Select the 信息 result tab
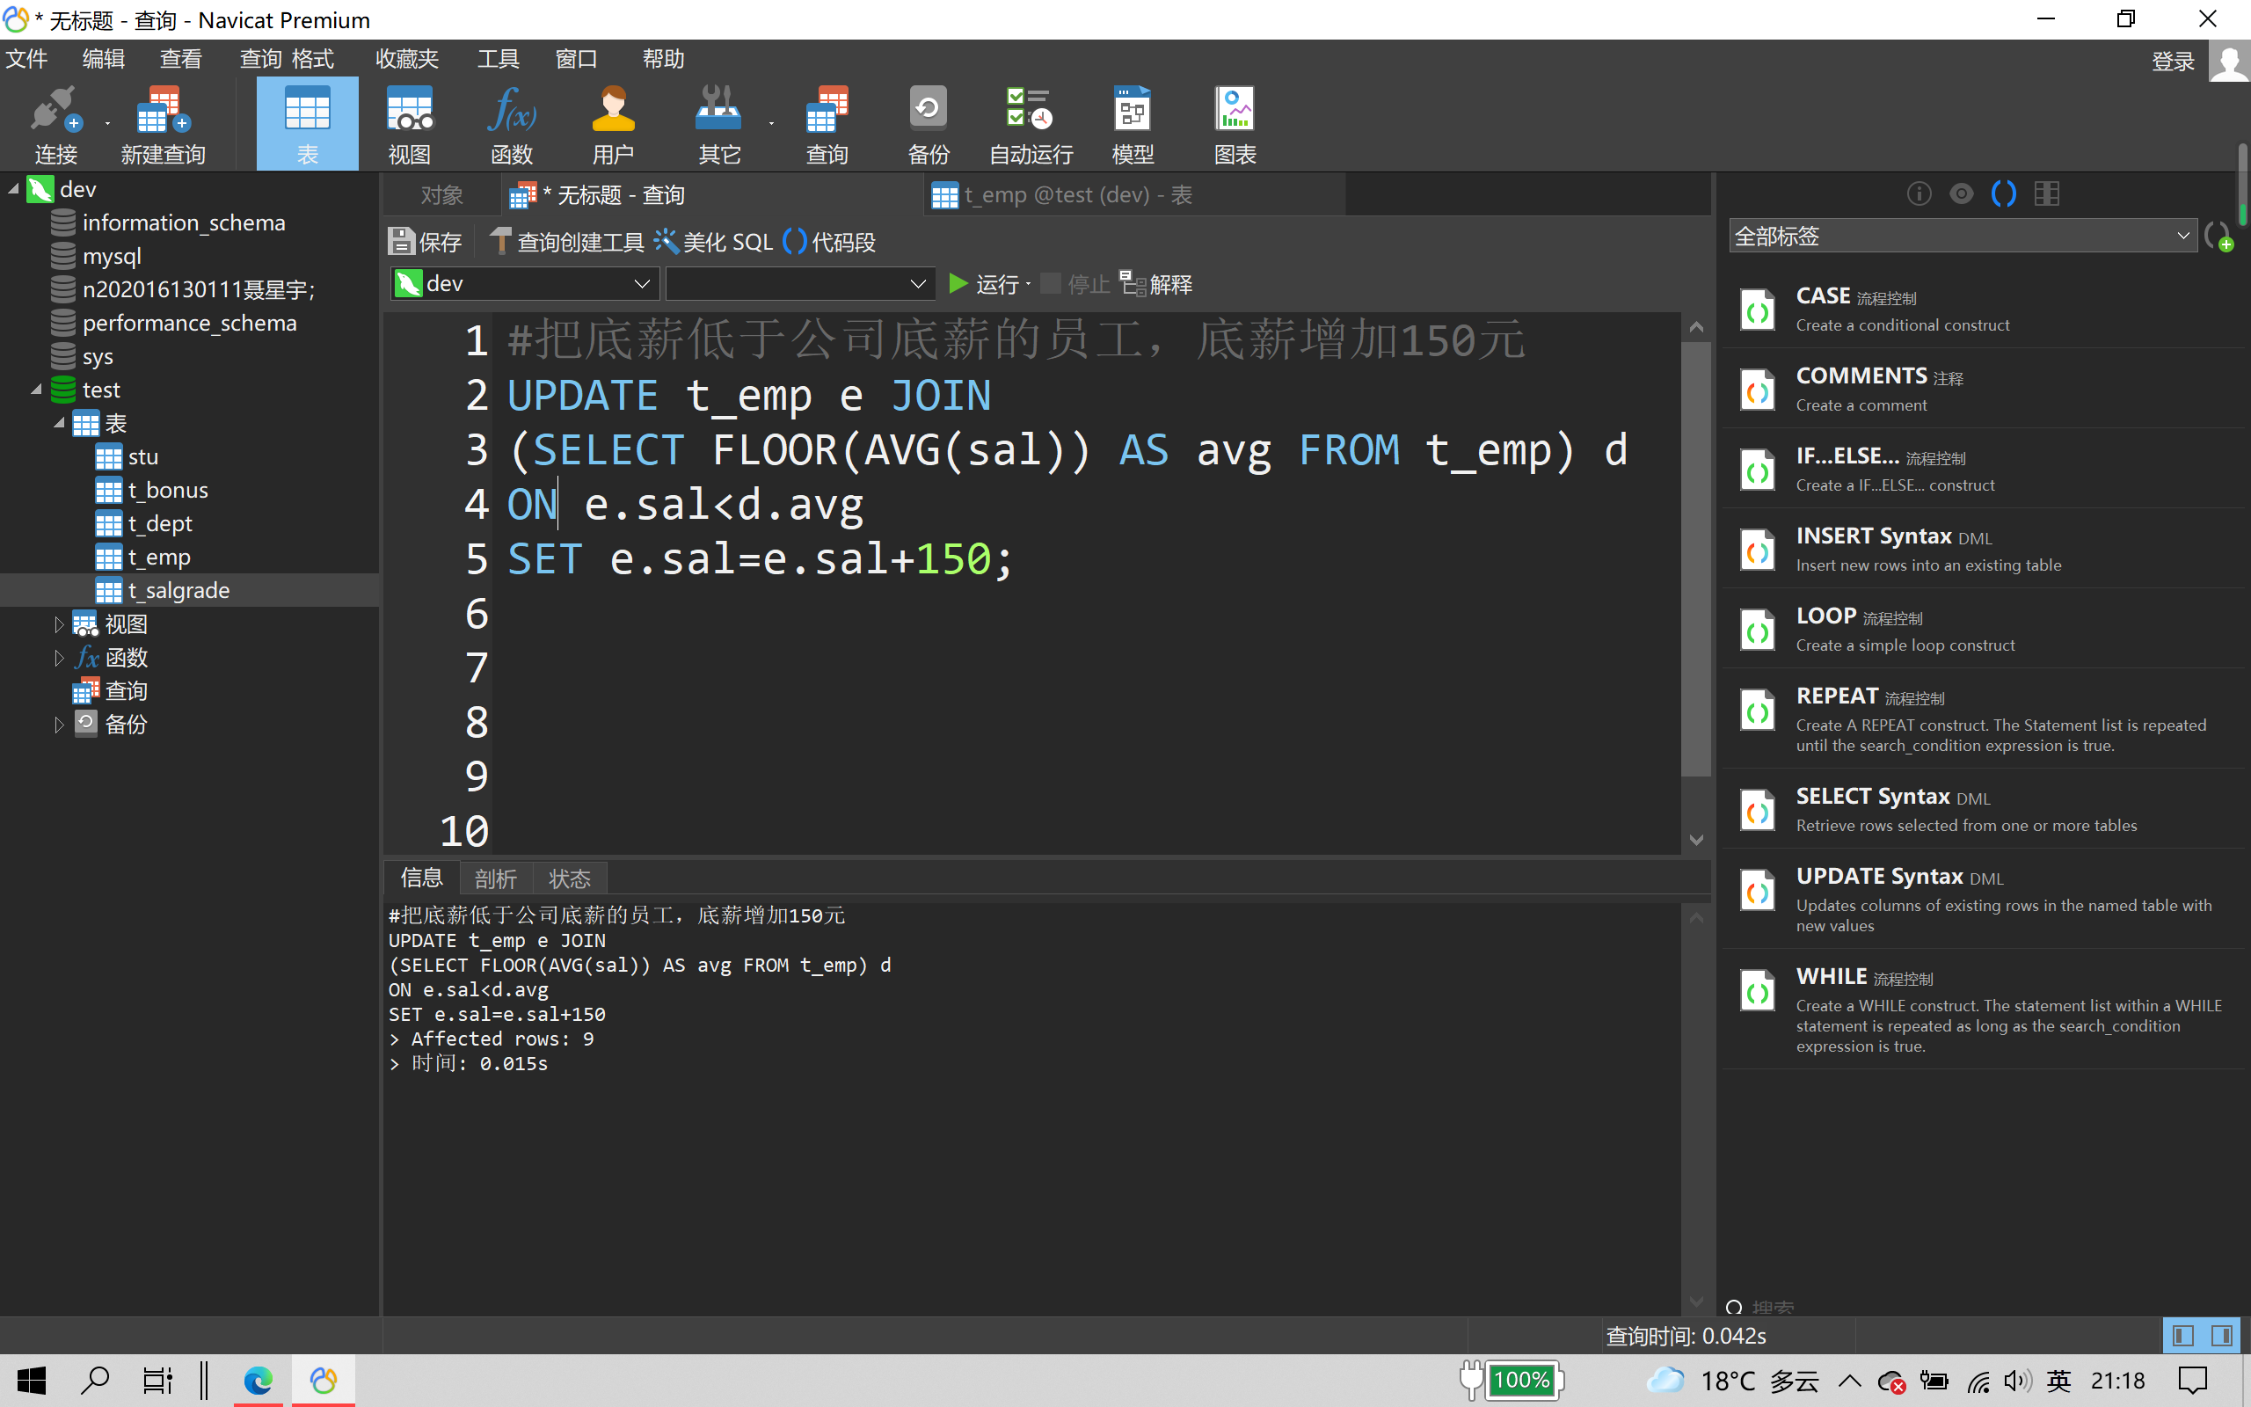2251x1407 pixels. coord(421,878)
